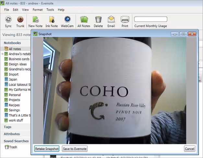The image size is (203, 158).
Task: Open the Format menu
Action: tap(38, 10)
